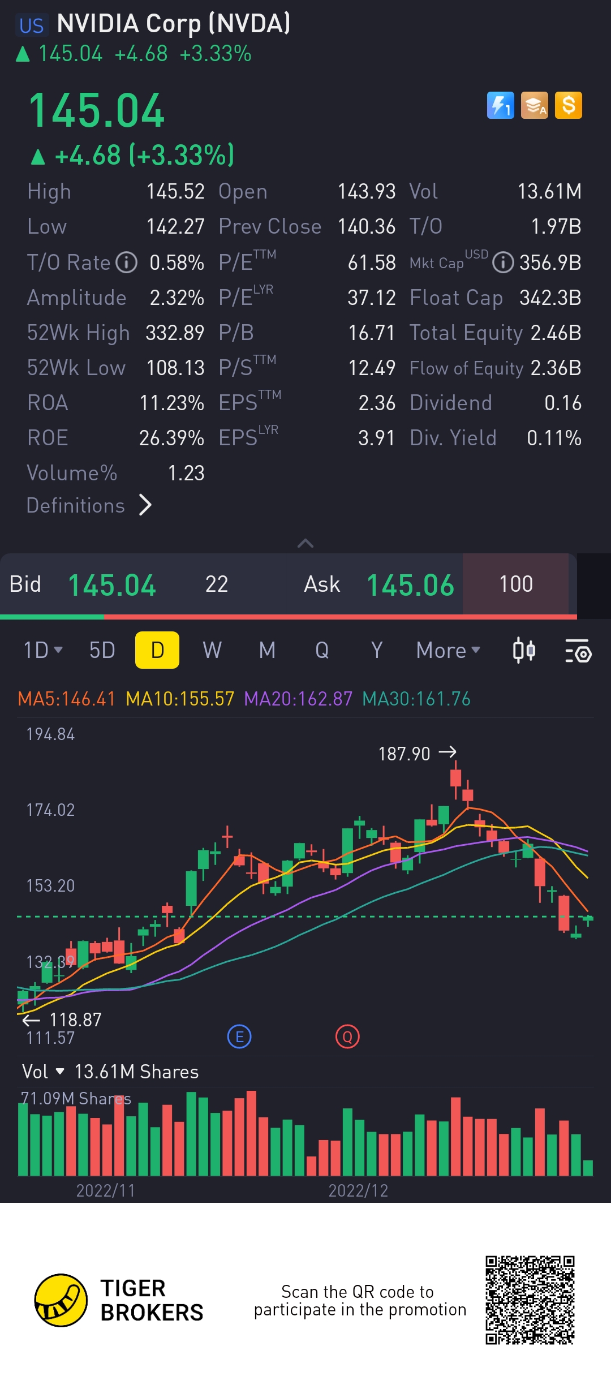Tap the Prev Close value 140.36
The image size is (611, 1398).
point(367,226)
